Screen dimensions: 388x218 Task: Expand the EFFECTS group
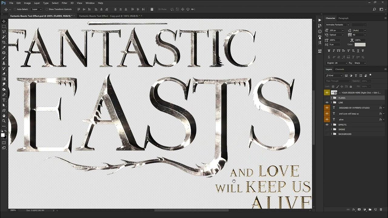[331, 125]
